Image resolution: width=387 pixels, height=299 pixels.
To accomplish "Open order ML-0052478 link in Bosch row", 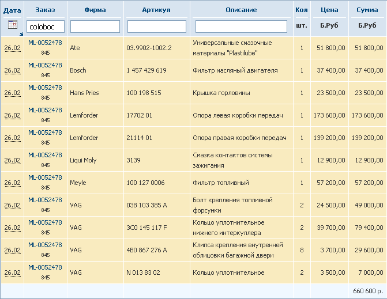I will (45, 65).
